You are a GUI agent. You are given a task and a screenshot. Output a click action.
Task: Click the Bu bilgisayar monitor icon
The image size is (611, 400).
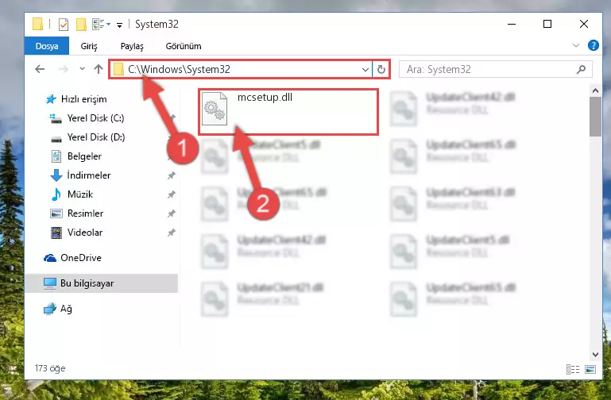click(50, 283)
